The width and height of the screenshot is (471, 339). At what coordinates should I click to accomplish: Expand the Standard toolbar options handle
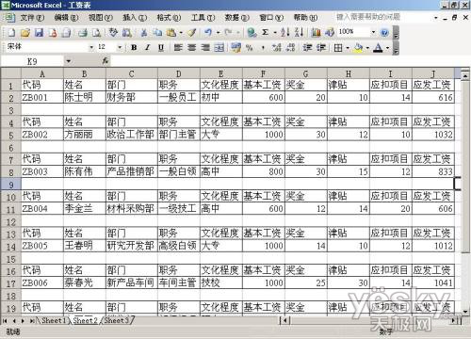(396, 33)
